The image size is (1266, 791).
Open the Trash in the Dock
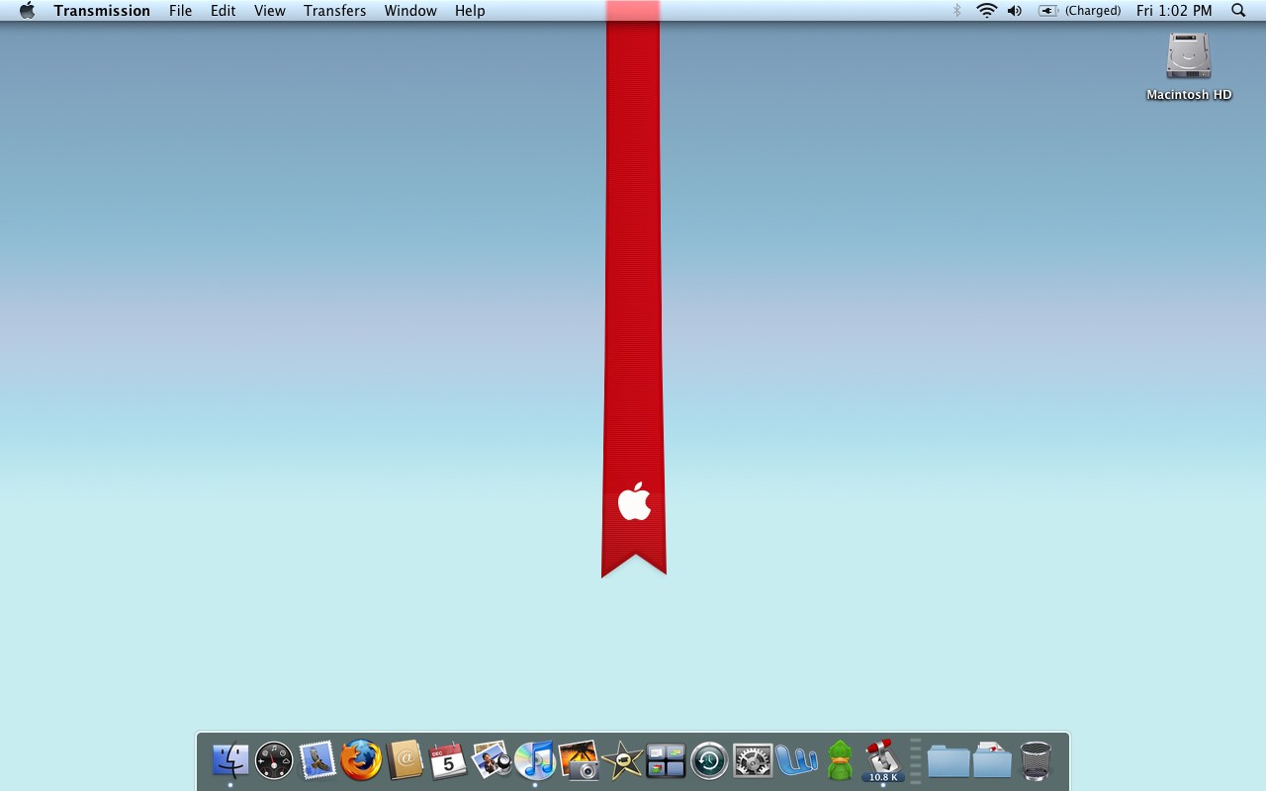point(1036,760)
